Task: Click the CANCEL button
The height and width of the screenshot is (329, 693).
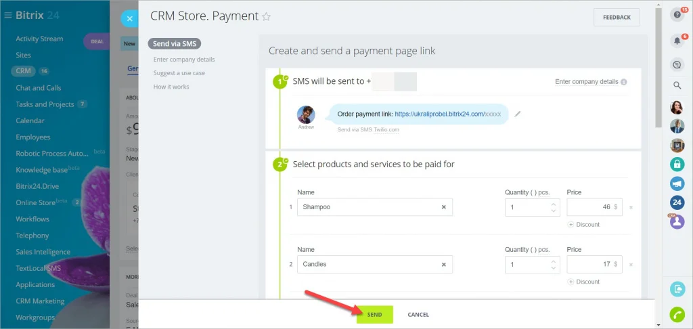Action: coord(418,314)
